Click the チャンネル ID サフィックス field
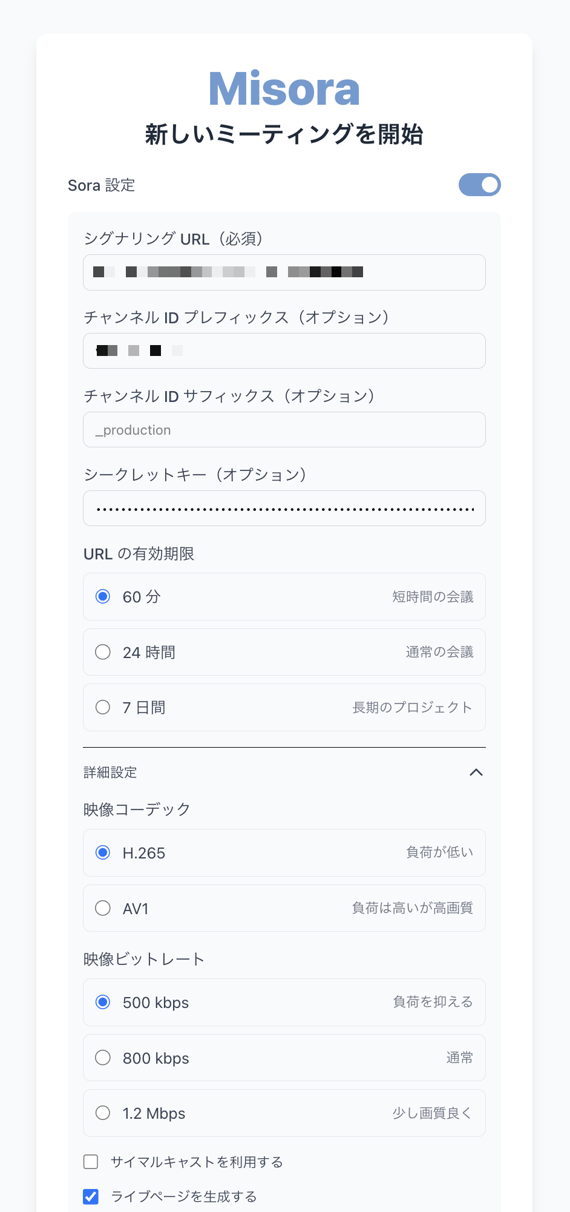 click(x=284, y=430)
